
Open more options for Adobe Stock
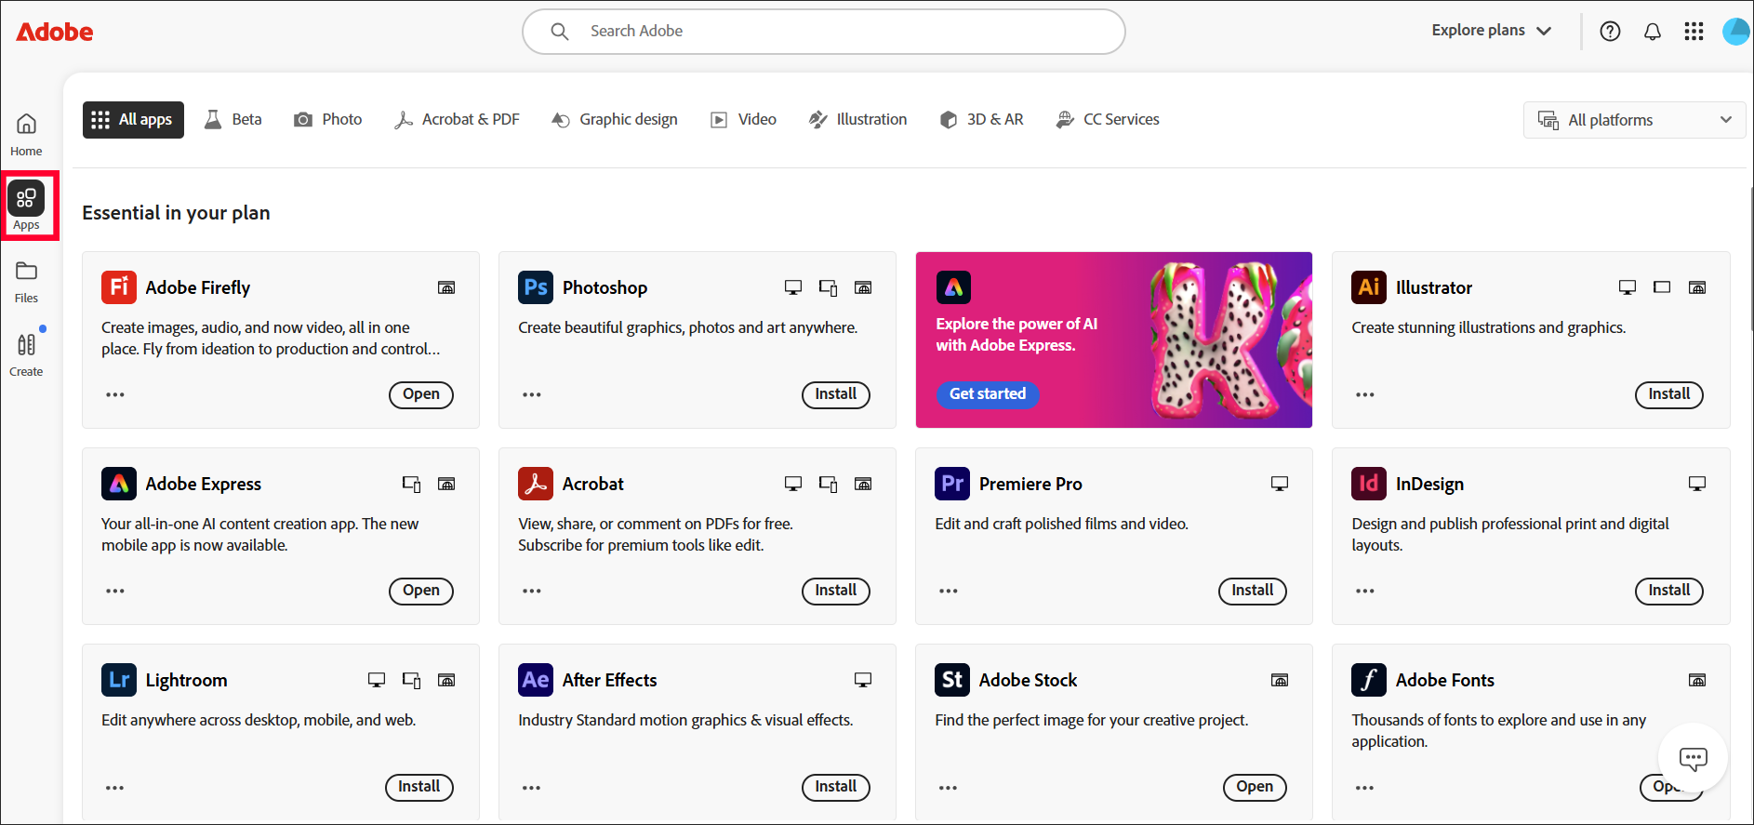click(949, 788)
